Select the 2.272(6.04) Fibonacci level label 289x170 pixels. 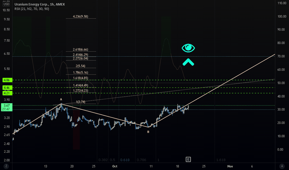tap(81, 58)
